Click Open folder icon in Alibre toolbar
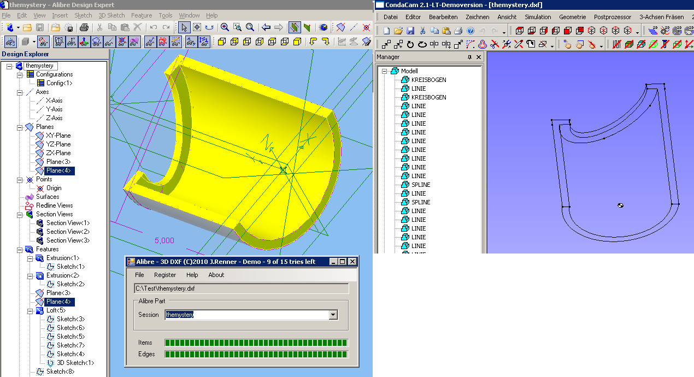The height and width of the screenshot is (377, 694). click(28, 27)
